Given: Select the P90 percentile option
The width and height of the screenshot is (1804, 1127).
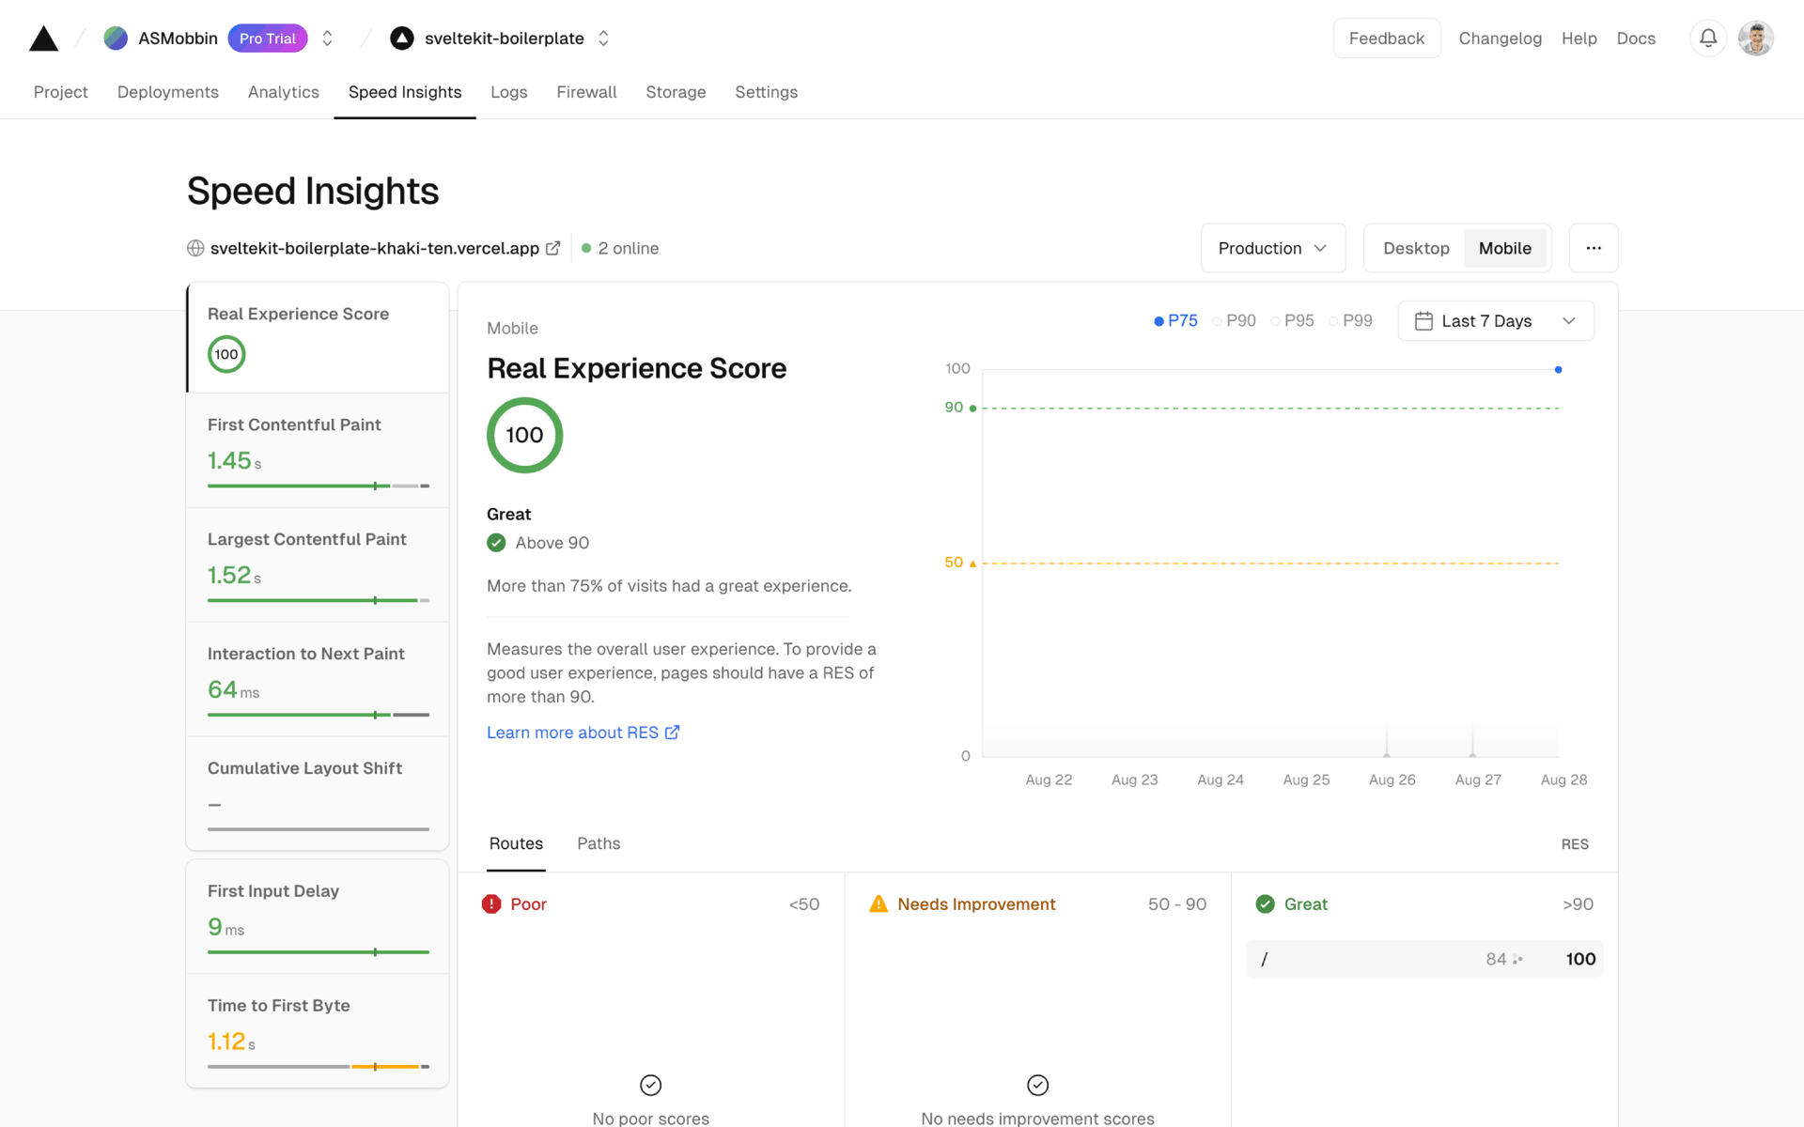Looking at the screenshot, I should coord(1234,321).
